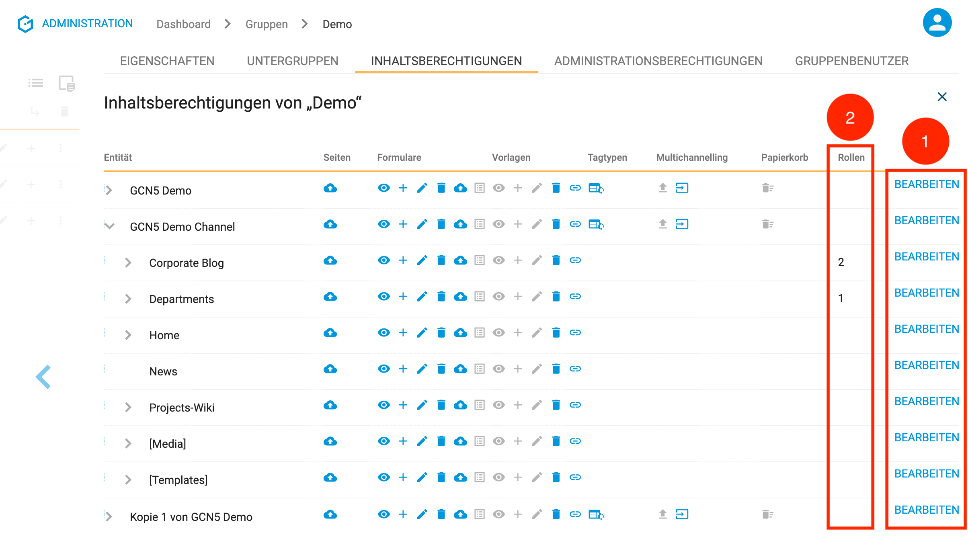Toggle view forms eye for GCN5 Demo
Viewport: 968px width, 539px height.
384,188
